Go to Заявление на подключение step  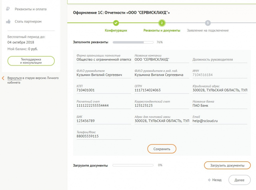(x=208, y=30)
